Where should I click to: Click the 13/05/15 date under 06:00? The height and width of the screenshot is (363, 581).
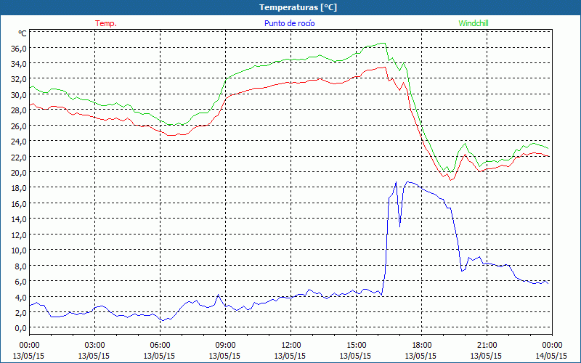tap(159, 356)
